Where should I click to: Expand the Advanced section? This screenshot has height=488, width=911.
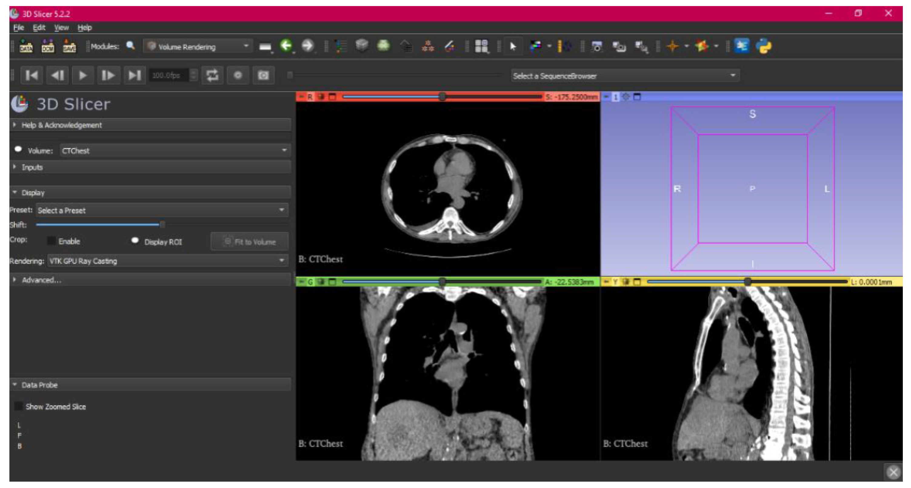pyautogui.click(x=42, y=280)
